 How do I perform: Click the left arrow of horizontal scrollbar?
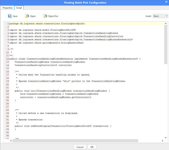tap(11, 141)
